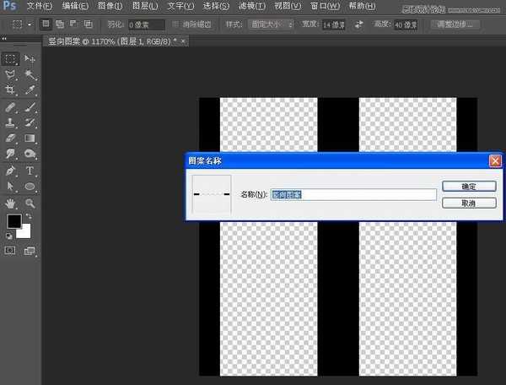
Task: Select the Magic Wand tool
Action: click(x=30, y=75)
